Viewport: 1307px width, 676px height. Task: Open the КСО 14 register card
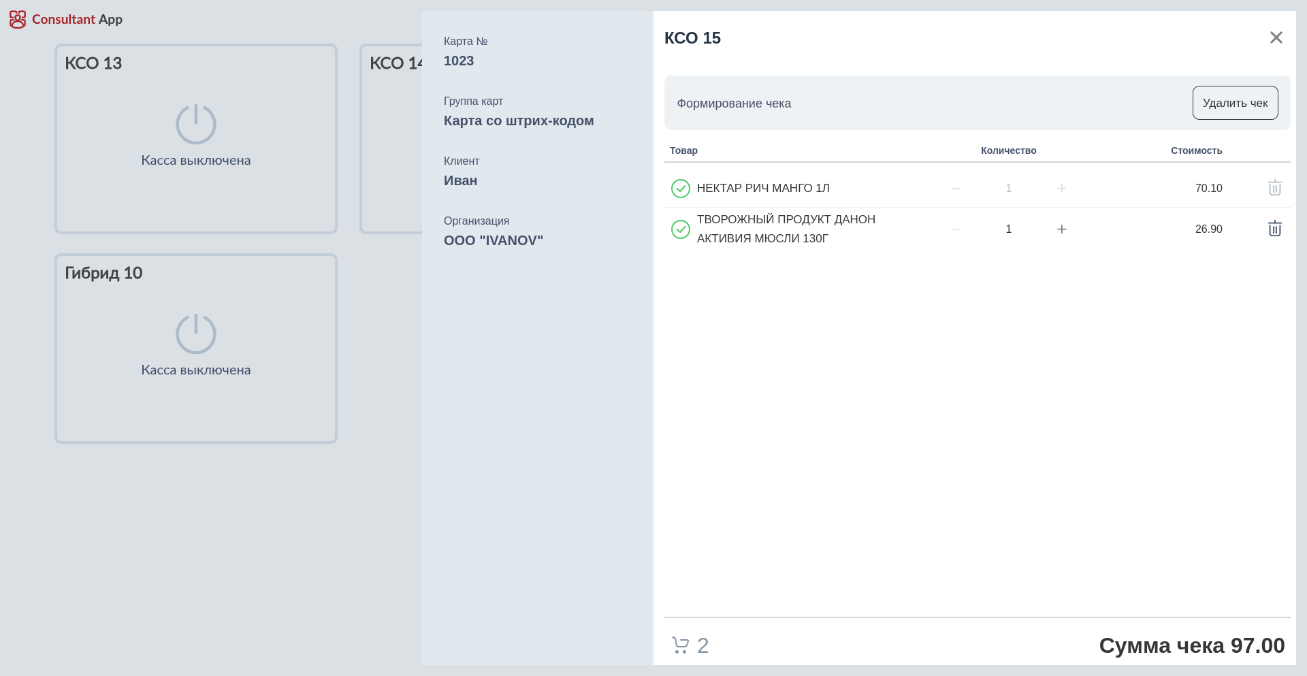click(391, 139)
